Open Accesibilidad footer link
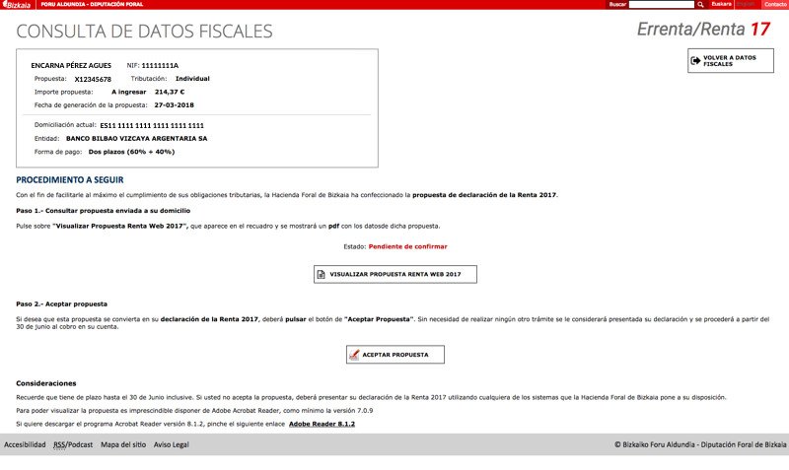Screen dimensions: 789x470 (x=25, y=444)
